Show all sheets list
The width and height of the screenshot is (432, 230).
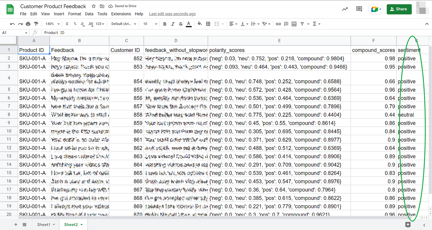click(24, 224)
